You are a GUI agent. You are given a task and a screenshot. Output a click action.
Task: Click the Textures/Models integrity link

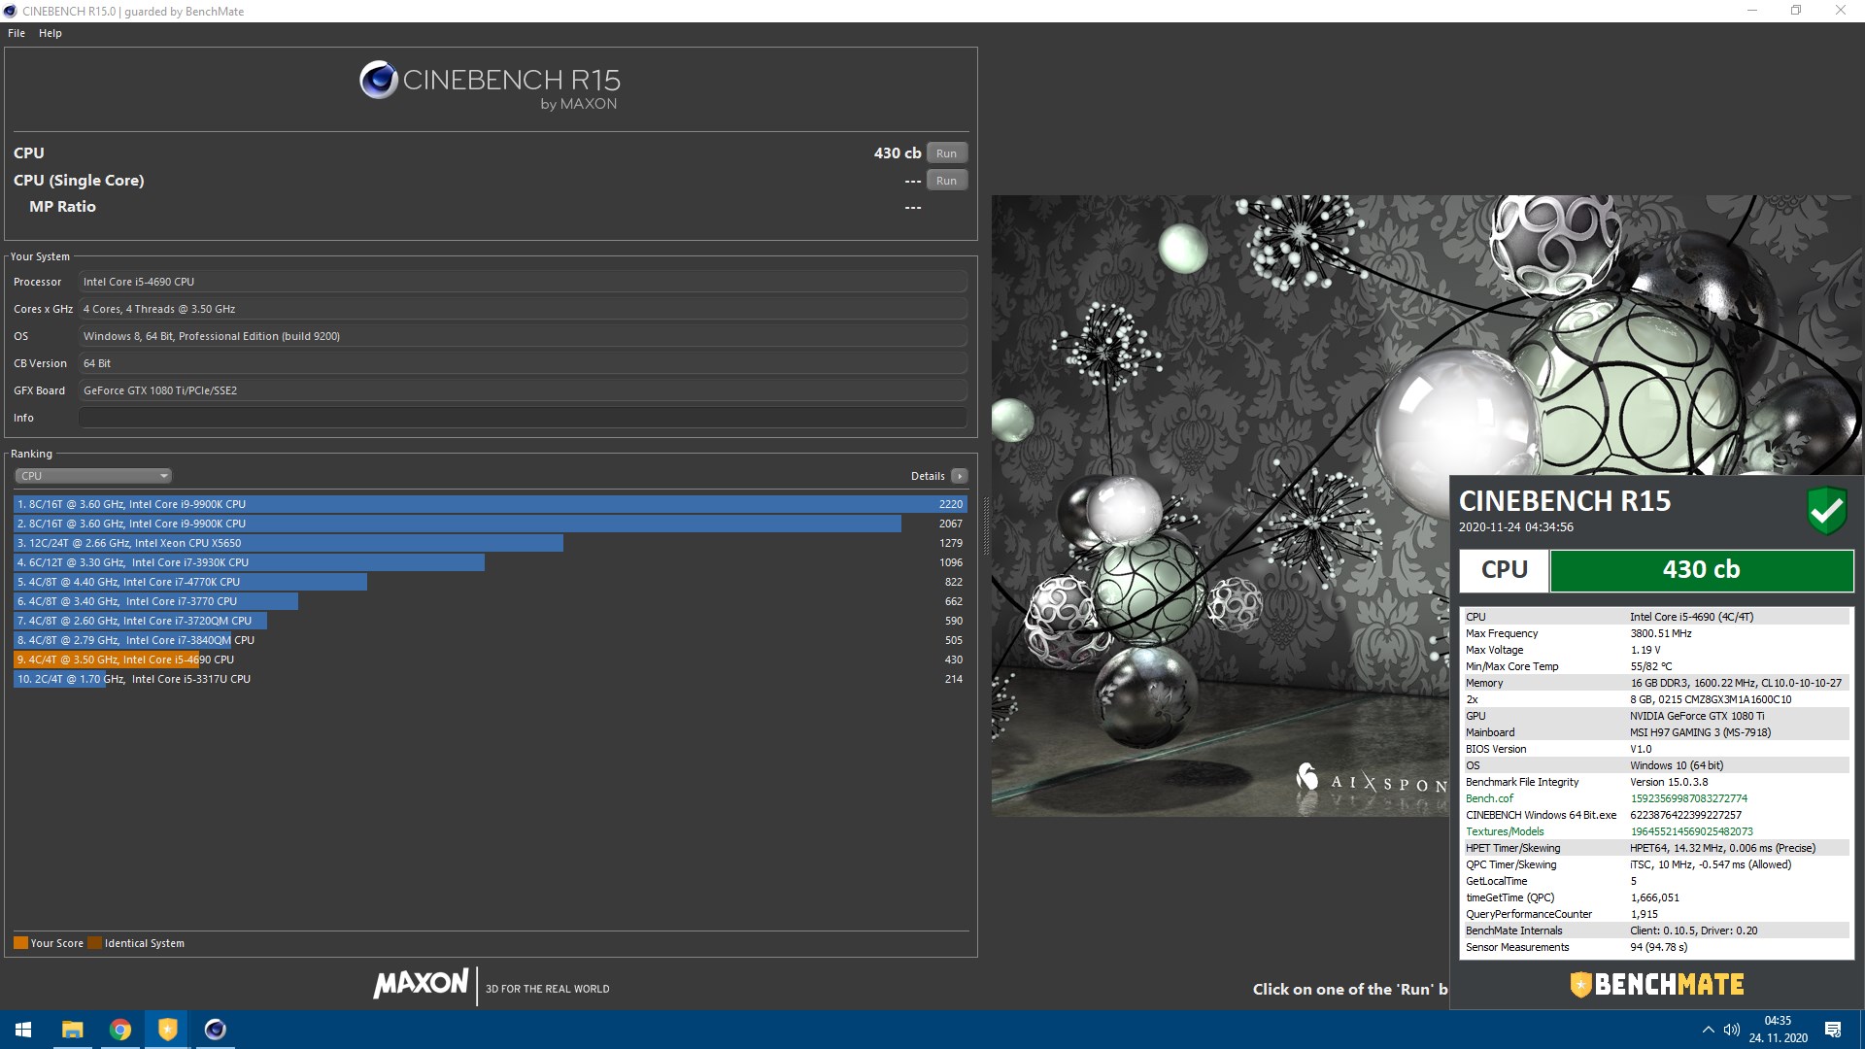(1505, 831)
